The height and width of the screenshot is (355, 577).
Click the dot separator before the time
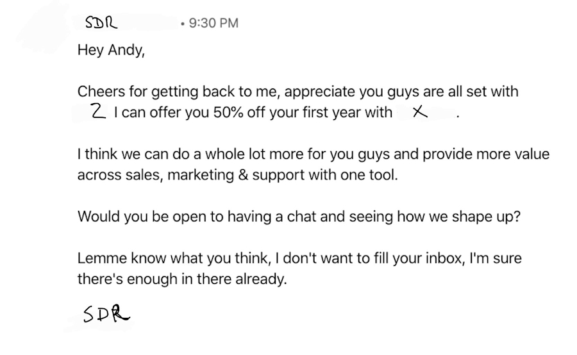coord(183,24)
